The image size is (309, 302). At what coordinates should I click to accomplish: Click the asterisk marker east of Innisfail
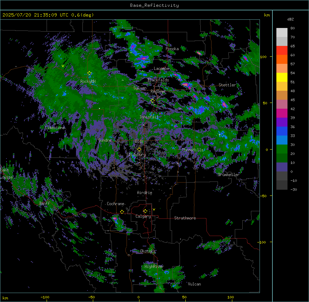pyautogui.click(x=180, y=109)
